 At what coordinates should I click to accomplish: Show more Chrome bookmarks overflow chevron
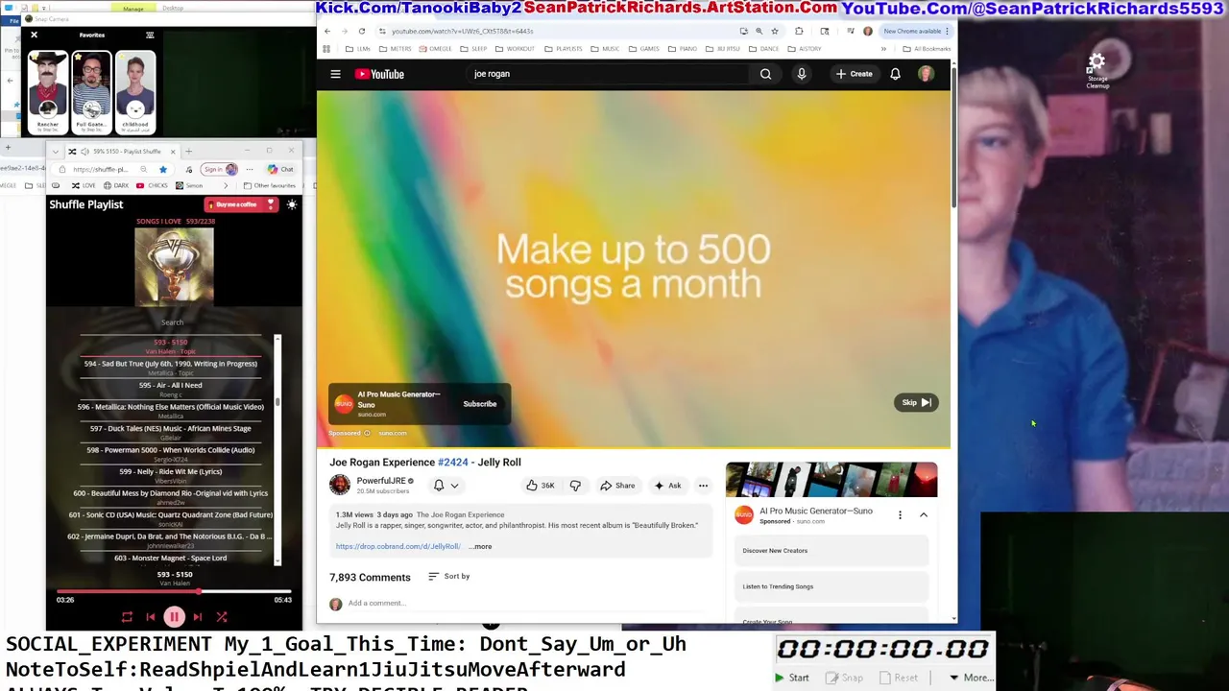click(x=883, y=49)
